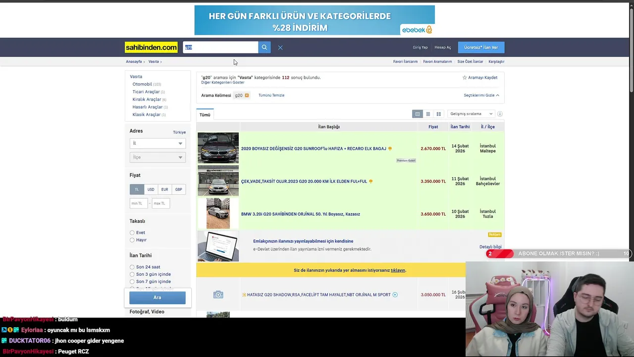
Task: Click in the g20 search input
Action: tap(220, 47)
